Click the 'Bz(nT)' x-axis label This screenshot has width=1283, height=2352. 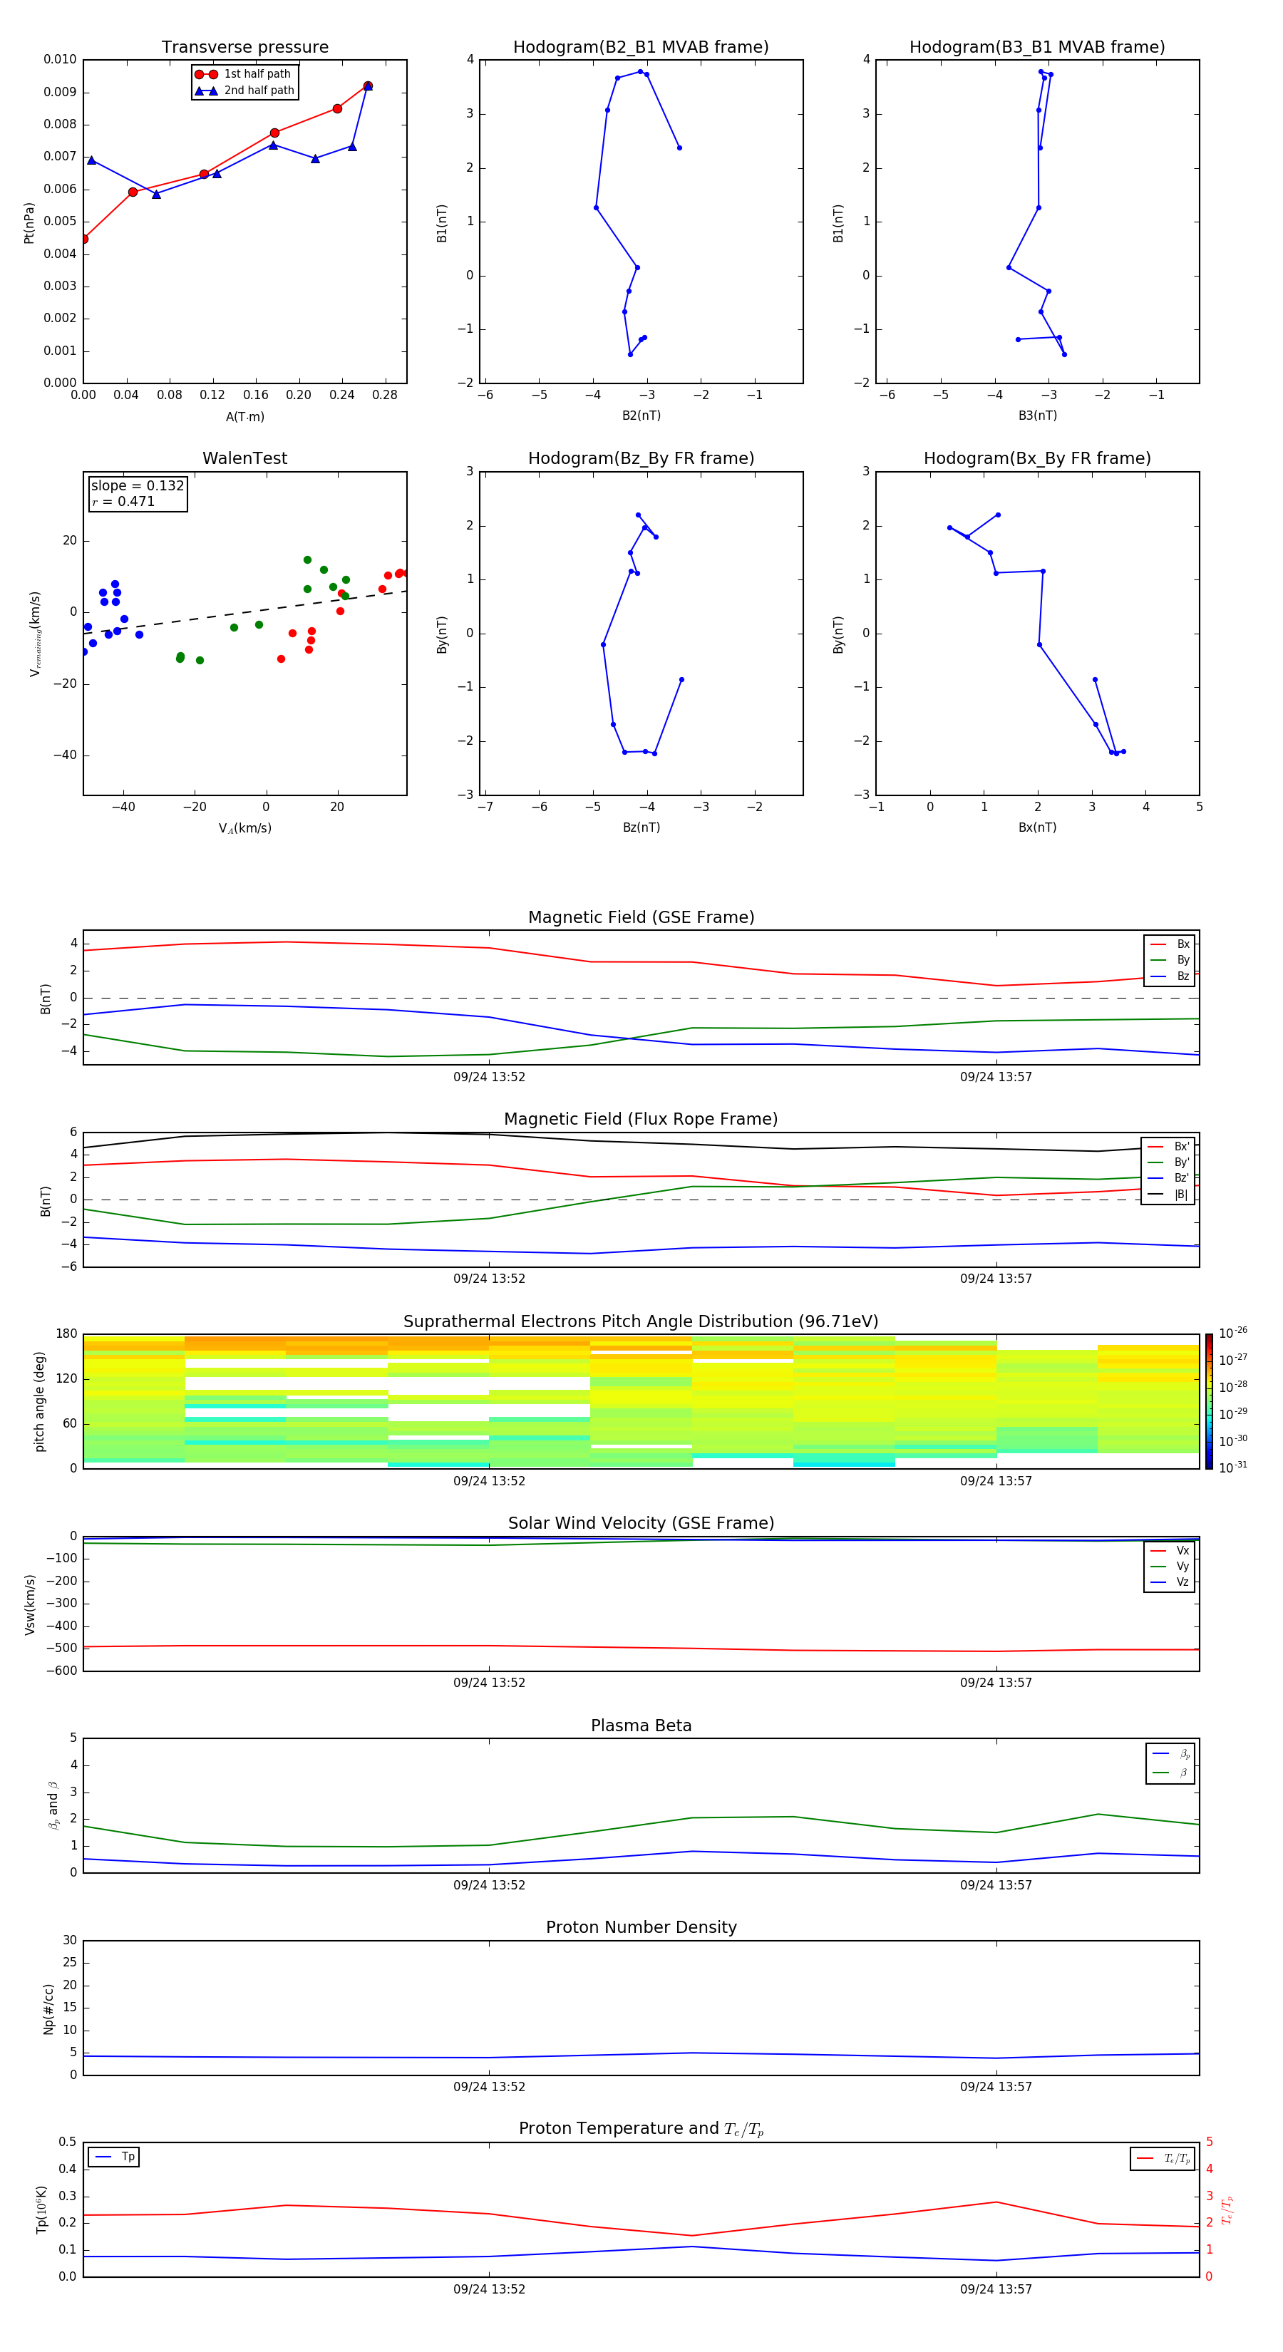641,828
